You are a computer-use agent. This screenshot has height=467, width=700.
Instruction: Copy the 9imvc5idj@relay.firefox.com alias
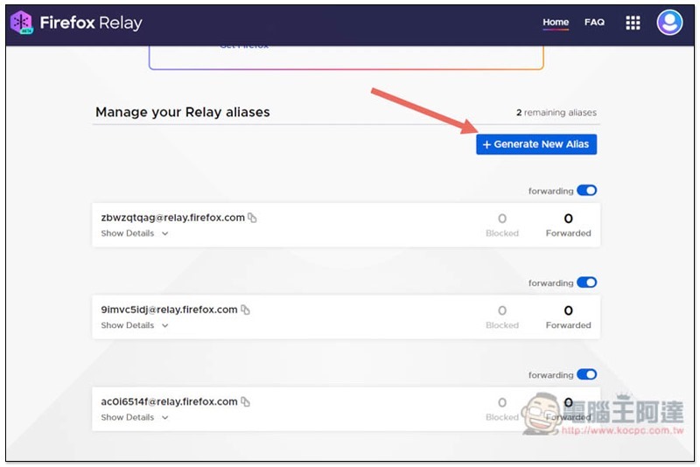(x=245, y=310)
